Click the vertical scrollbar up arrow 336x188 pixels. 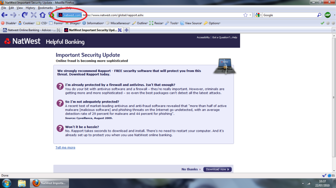(334, 36)
